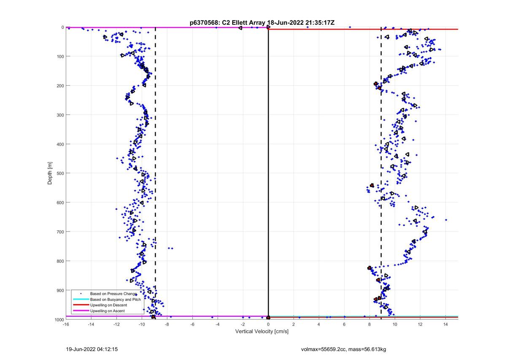This screenshot has height=359, width=506.
Task: Click depth axis tick label '600'
Action: tap(60, 202)
